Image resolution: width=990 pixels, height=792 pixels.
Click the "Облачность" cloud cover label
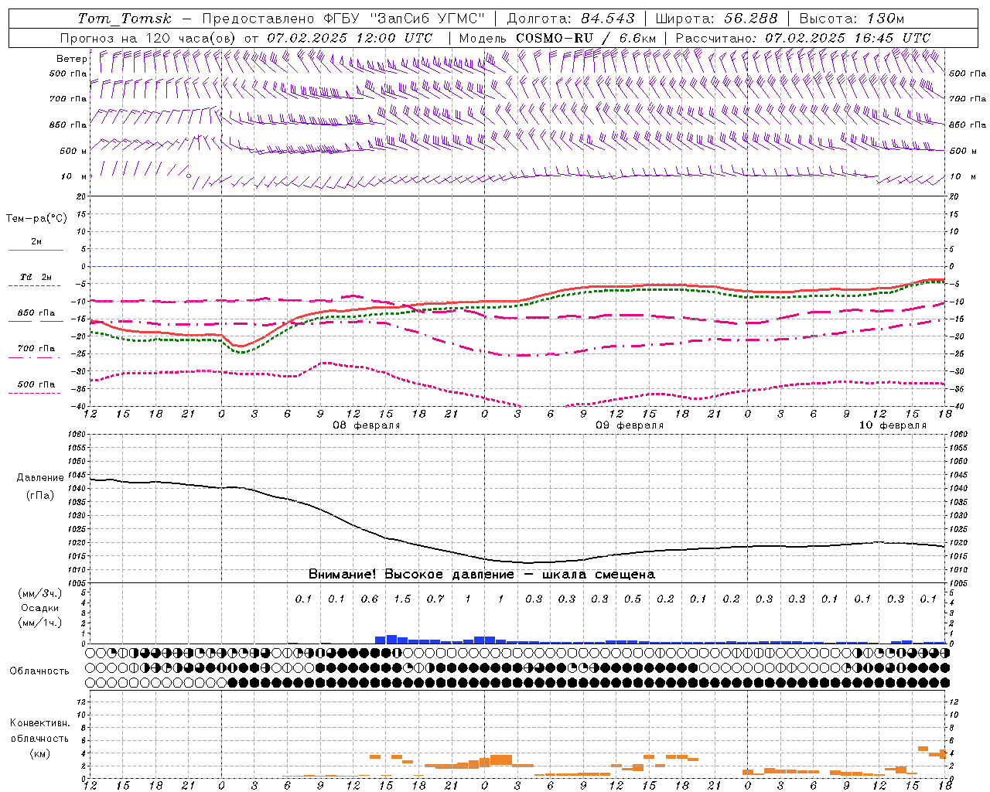(x=39, y=671)
